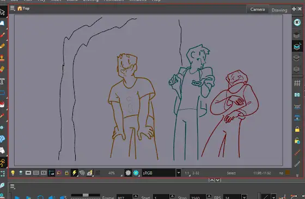Select the Text tool
This screenshot has width=305, height=199.
click(x=2, y=81)
